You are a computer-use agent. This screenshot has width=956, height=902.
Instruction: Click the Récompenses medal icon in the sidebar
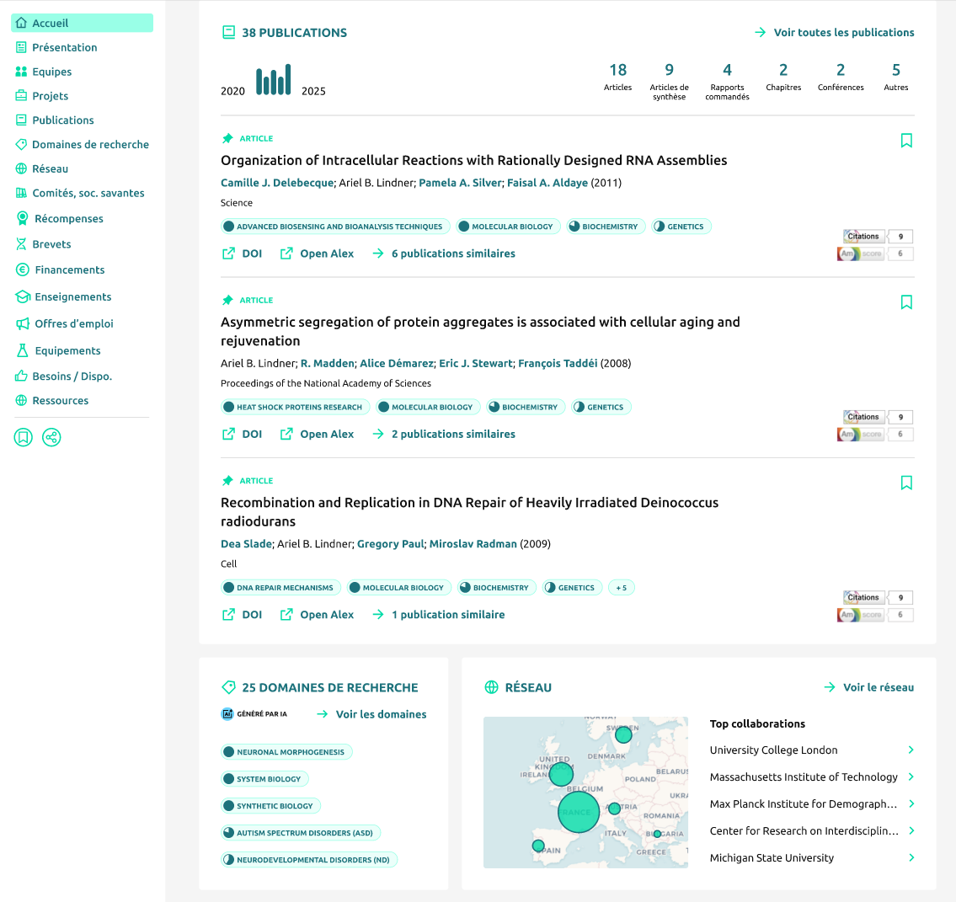23,219
